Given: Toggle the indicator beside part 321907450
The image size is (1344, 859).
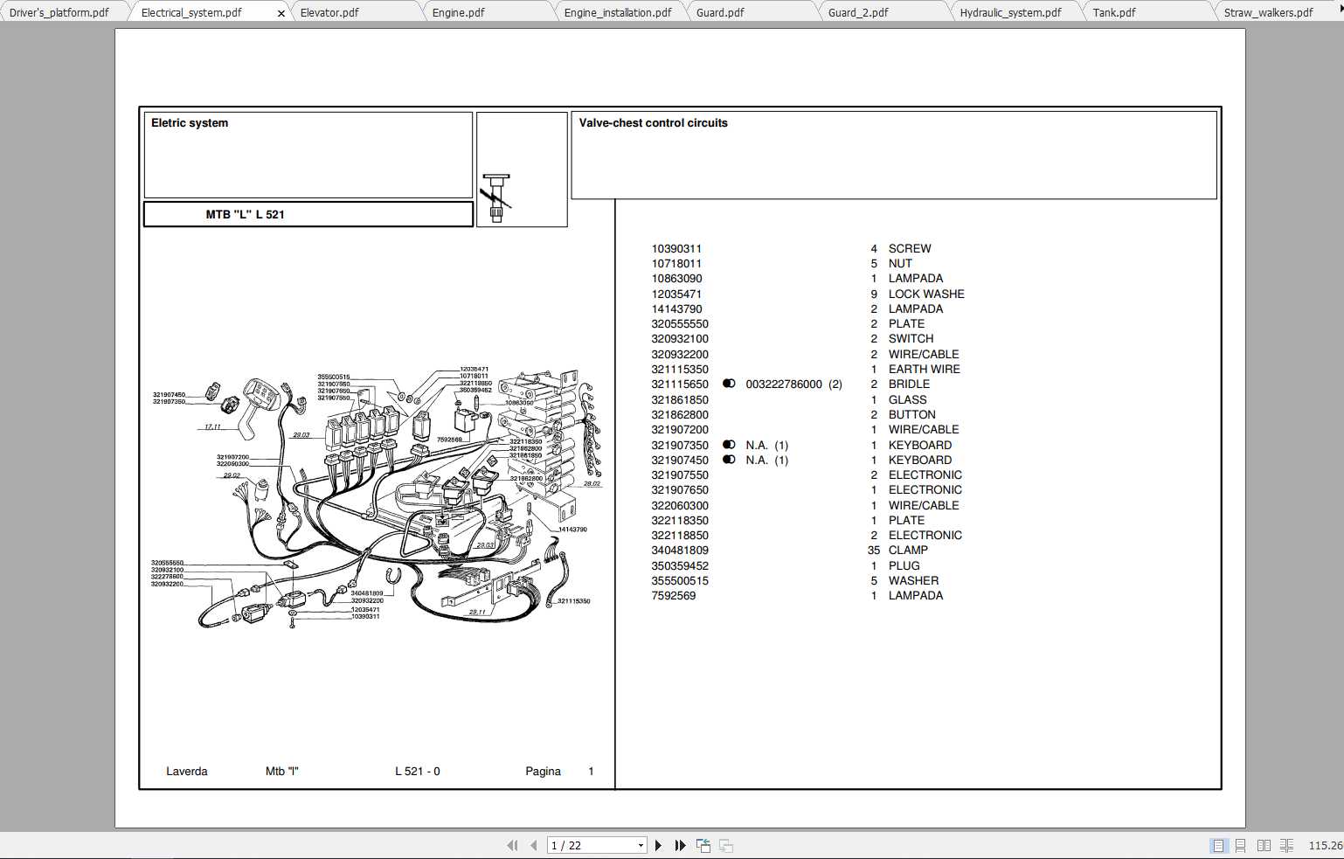Looking at the screenshot, I should click(x=729, y=460).
